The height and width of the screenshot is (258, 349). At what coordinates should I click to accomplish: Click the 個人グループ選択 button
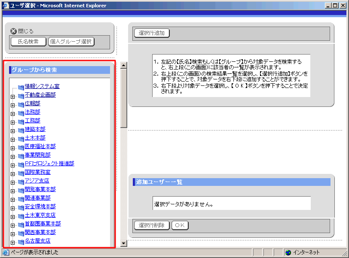point(71,42)
